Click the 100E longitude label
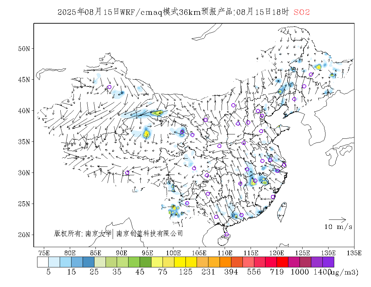Viewport: 371px width, 287px height. click(x=173, y=253)
